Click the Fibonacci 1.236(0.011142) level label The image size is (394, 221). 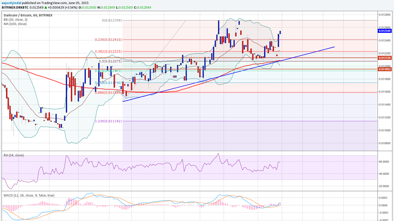pyautogui.click(x=109, y=121)
